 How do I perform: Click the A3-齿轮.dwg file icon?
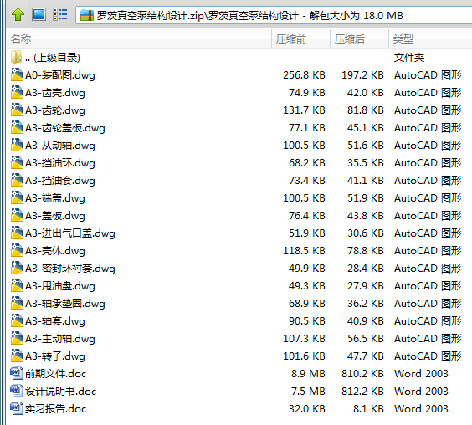tap(17, 110)
